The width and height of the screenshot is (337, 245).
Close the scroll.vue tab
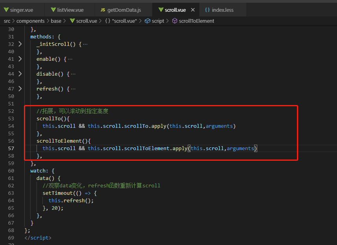coord(193,10)
